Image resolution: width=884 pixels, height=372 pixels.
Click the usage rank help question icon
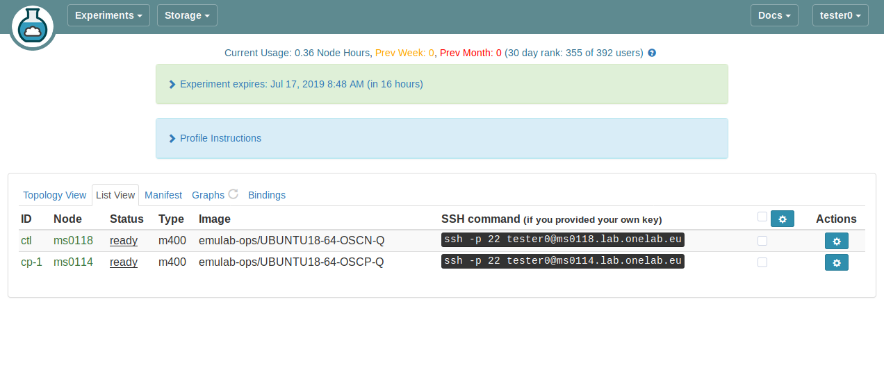[x=652, y=53]
